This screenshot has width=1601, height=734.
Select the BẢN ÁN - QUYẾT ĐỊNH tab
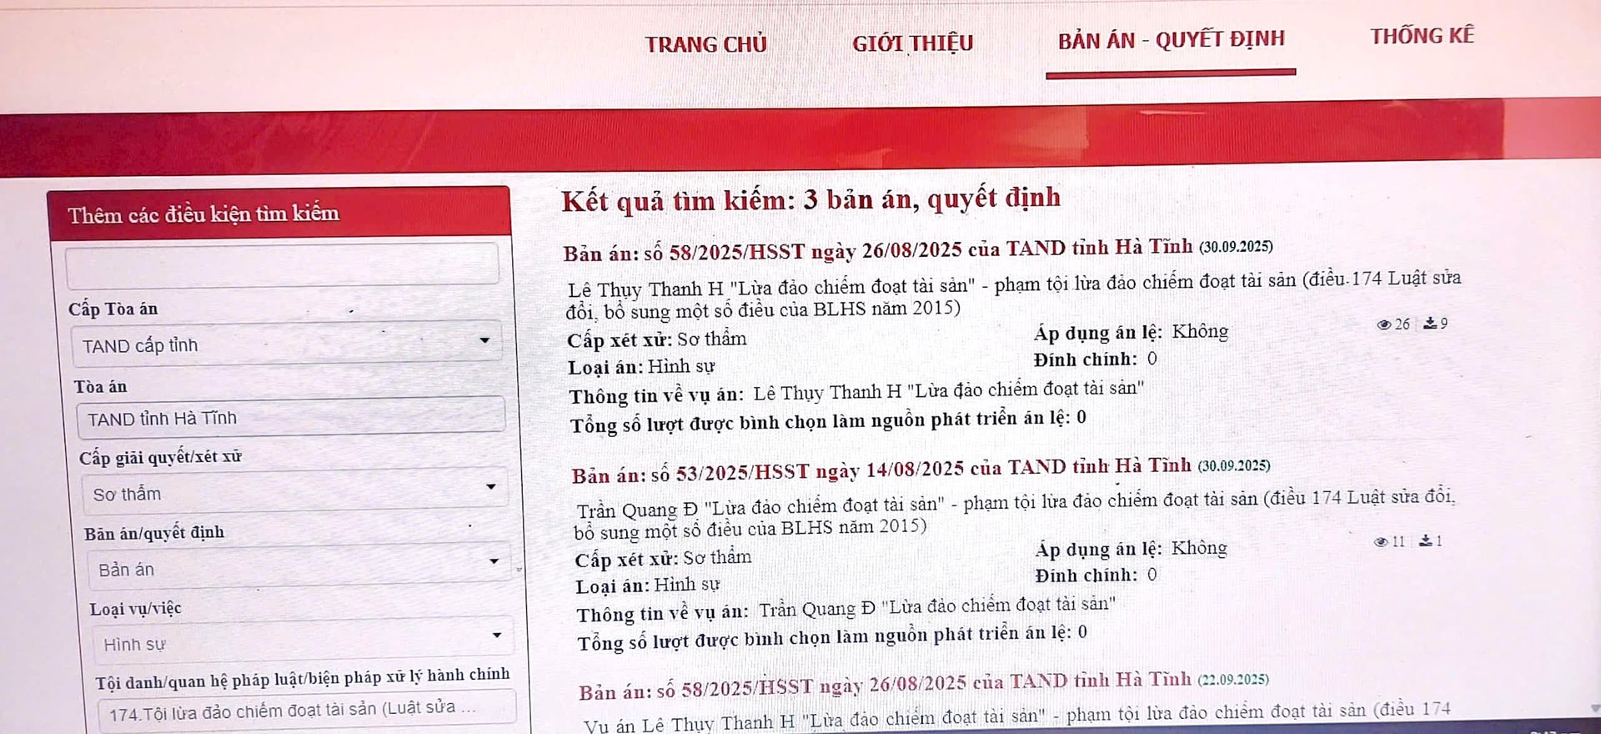pyautogui.click(x=1171, y=40)
